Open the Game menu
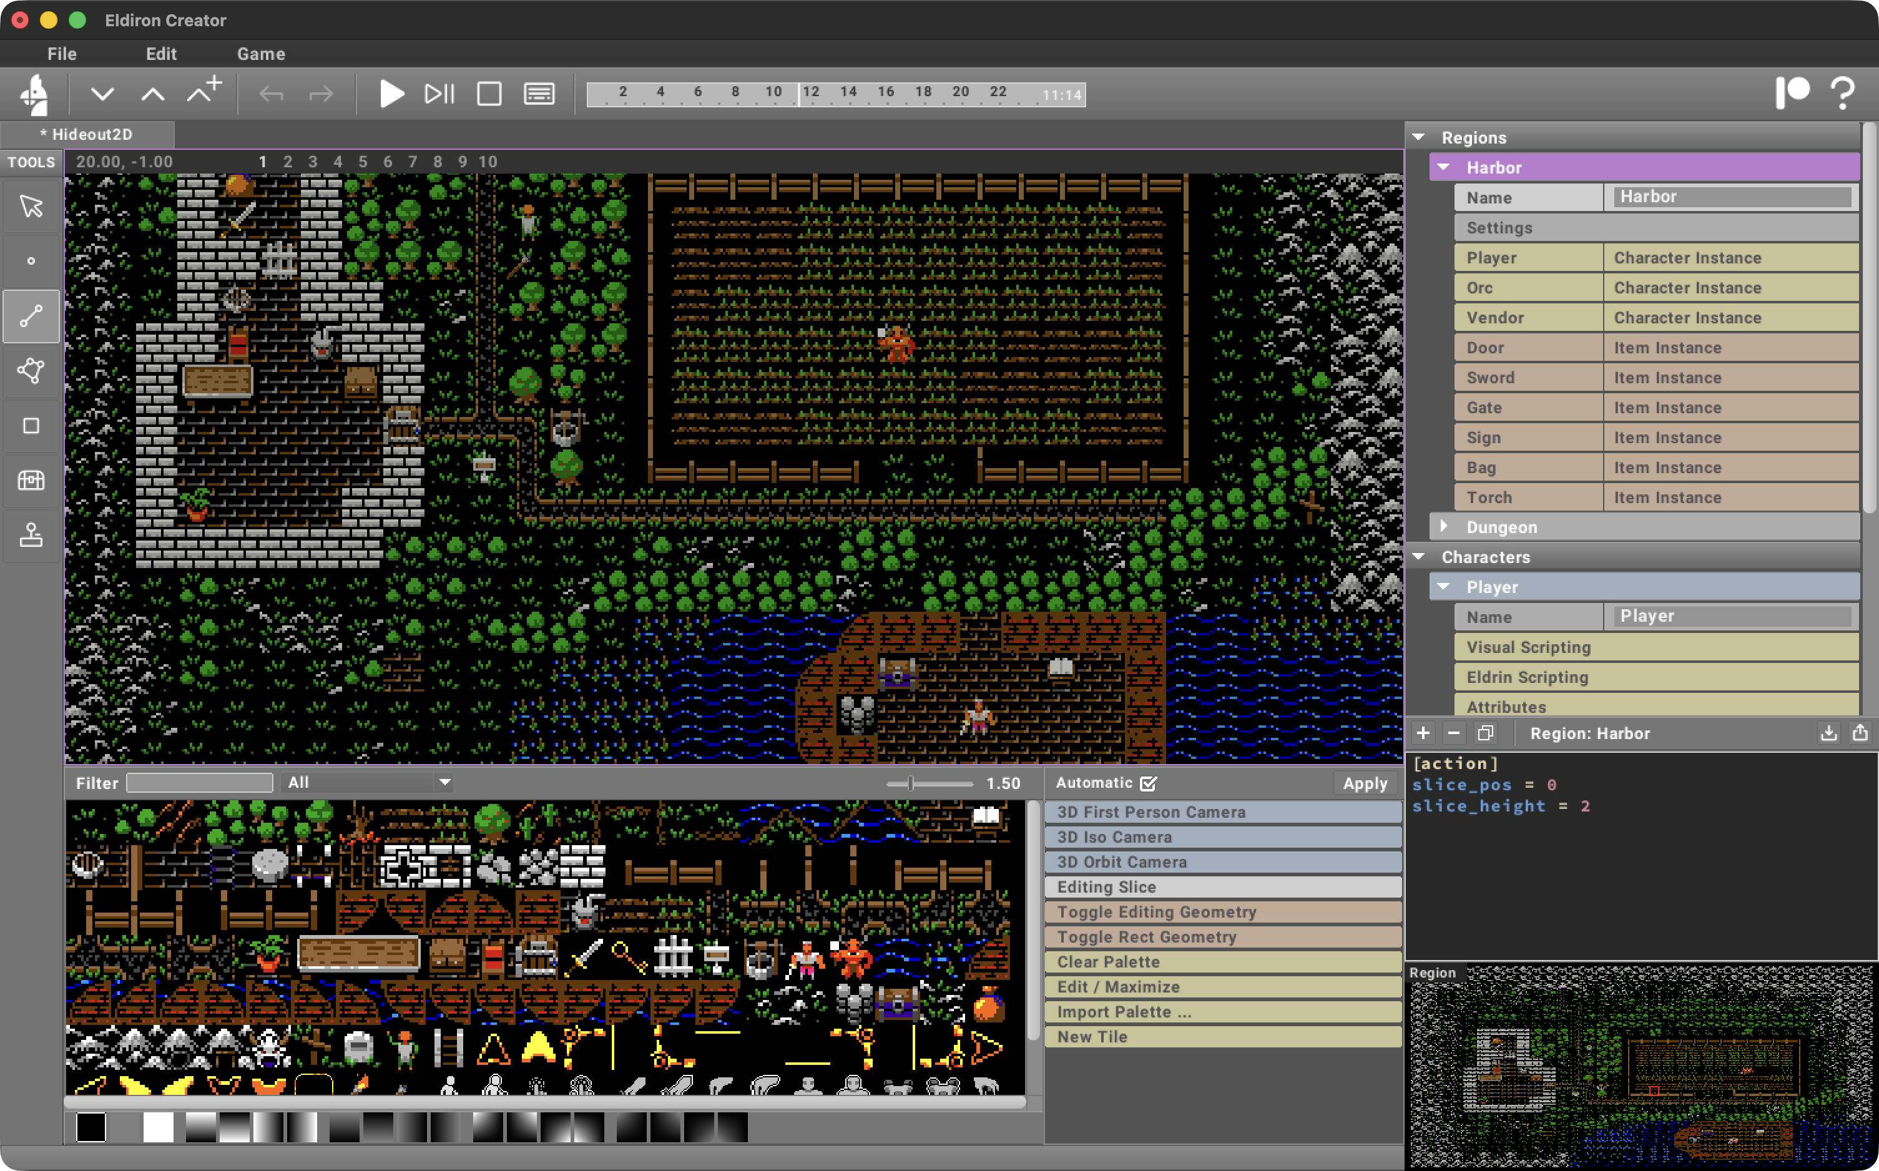 [261, 54]
